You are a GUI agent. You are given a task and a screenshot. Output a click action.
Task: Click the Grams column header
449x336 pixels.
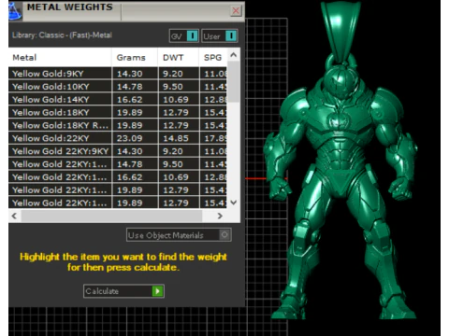135,58
